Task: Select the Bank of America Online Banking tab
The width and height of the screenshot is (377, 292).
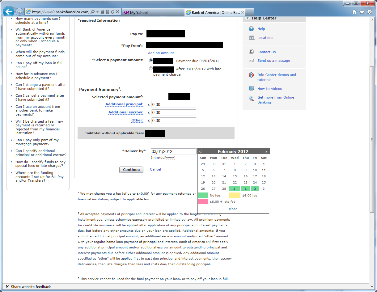Action: pos(213,13)
